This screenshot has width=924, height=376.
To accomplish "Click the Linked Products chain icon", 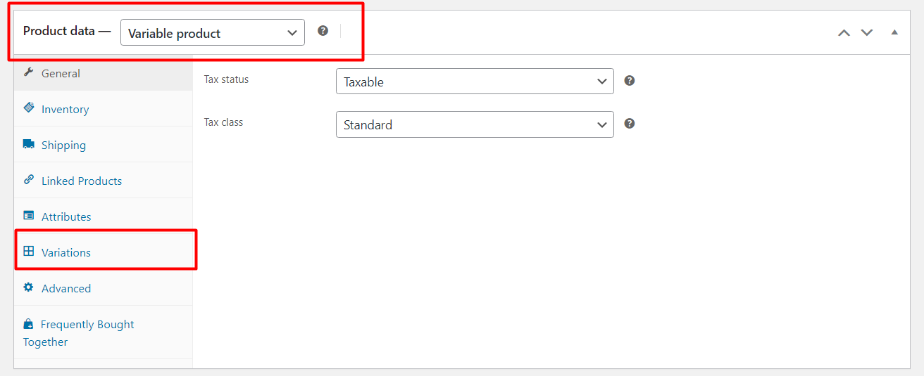I will [x=29, y=180].
